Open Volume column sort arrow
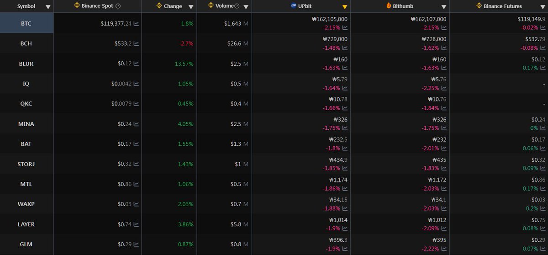 click(246, 7)
